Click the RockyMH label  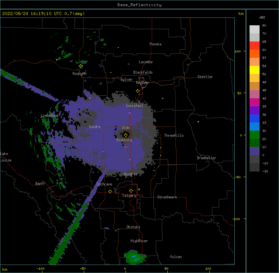[x=79, y=74]
